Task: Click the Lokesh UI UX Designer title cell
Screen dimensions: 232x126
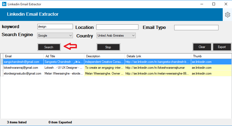Action: pos(64,68)
